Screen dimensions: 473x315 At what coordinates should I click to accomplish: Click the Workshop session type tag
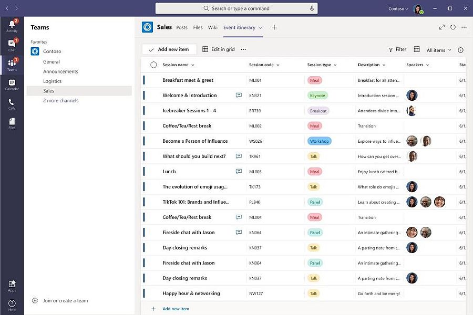pyautogui.click(x=319, y=141)
